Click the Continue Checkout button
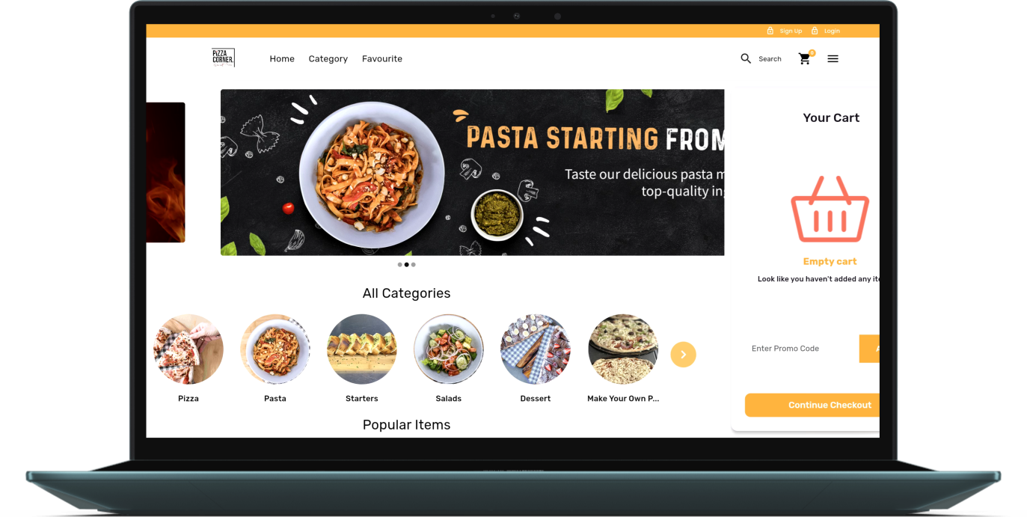This screenshot has height=517, width=1027. (812, 405)
